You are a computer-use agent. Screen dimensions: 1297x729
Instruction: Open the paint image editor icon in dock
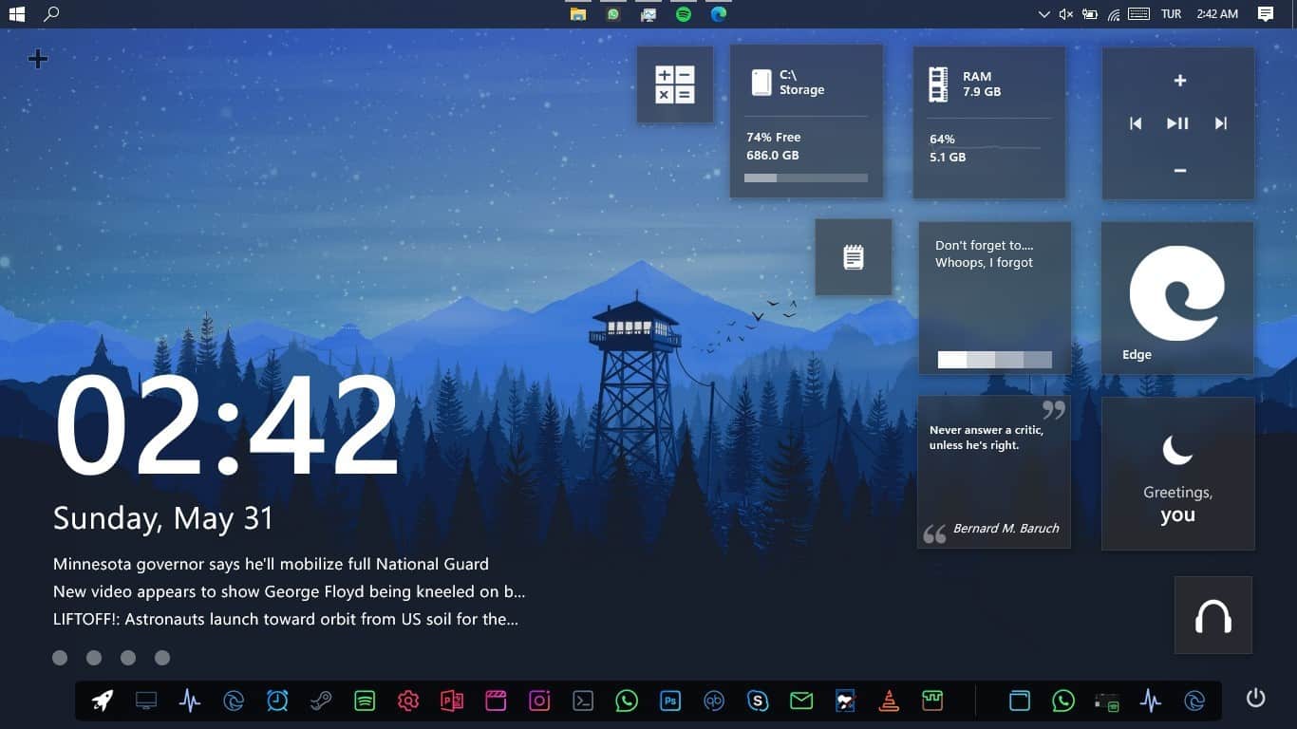[845, 701]
